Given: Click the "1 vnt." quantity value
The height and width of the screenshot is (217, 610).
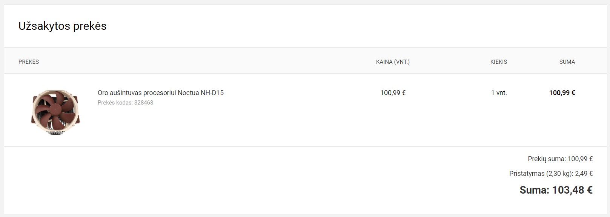Looking at the screenshot, I should [499, 93].
